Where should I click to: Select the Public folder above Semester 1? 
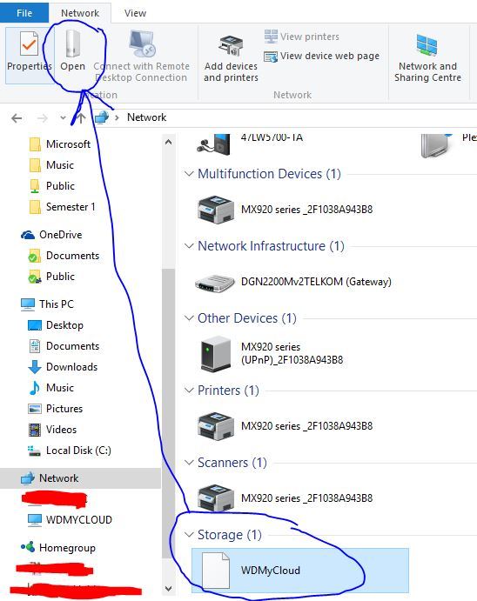pos(52,186)
